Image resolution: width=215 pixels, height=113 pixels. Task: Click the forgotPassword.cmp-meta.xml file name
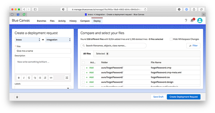(166, 72)
